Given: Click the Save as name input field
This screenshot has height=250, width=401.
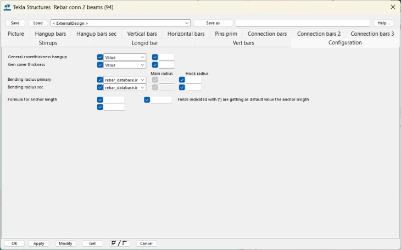Looking at the screenshot, I should 303,23.
